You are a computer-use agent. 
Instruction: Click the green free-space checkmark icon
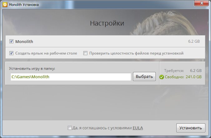tap(162, 77)
